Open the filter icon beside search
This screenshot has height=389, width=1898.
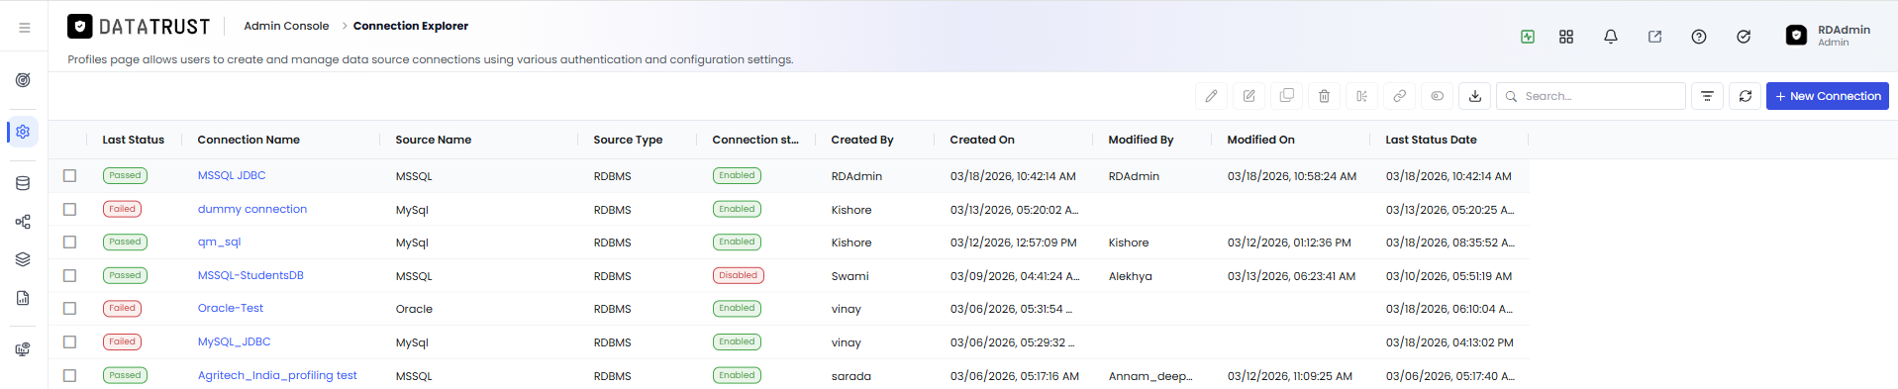pos(1708,96)
